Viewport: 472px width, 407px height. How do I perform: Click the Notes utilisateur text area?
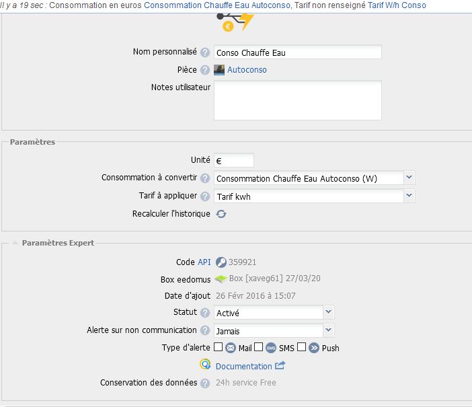click(x=297, y=100)
